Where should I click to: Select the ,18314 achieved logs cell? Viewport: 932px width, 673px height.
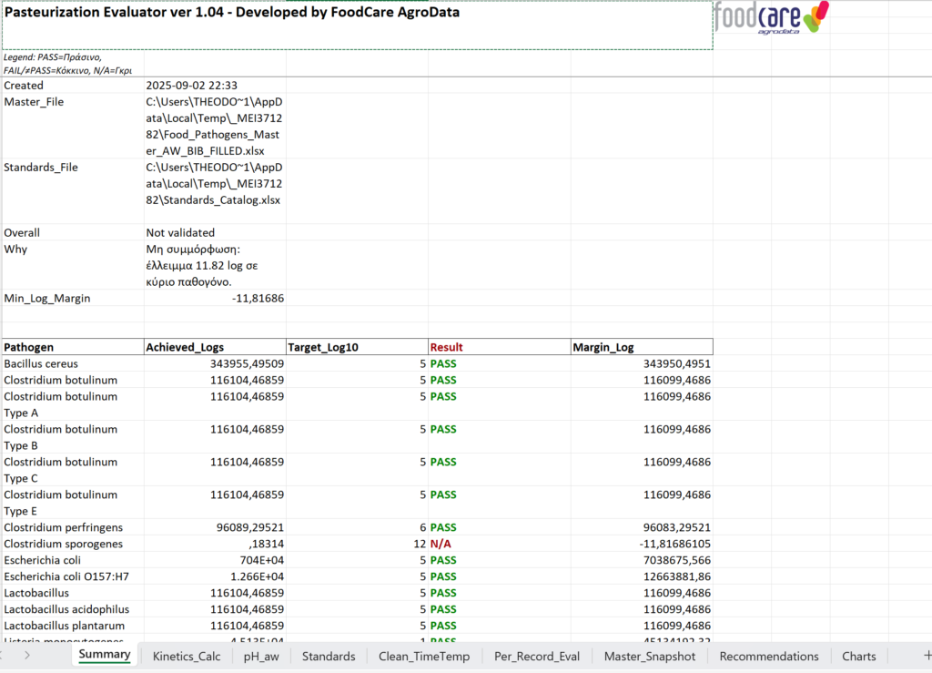(215, 544)
